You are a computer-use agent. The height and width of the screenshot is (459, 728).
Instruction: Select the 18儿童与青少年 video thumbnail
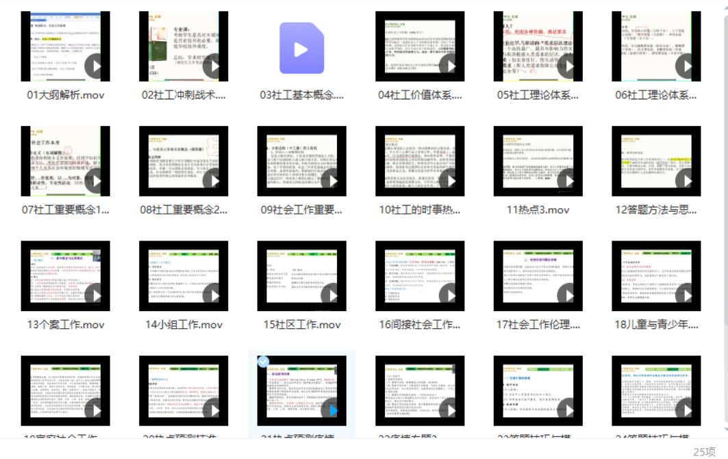click(656, 275)
